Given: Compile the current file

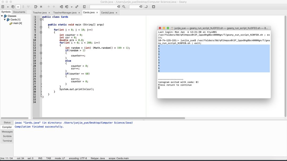Looking at the screenshot, I should (61, 7).
